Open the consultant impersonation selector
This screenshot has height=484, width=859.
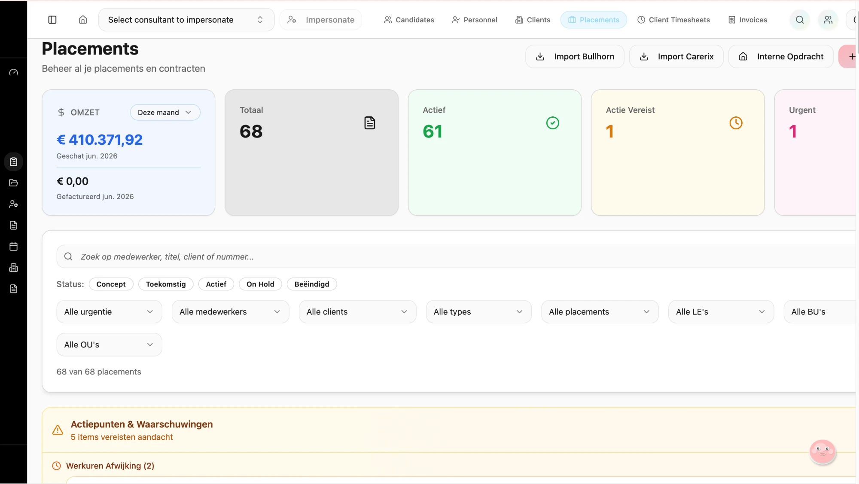point(186,20)
